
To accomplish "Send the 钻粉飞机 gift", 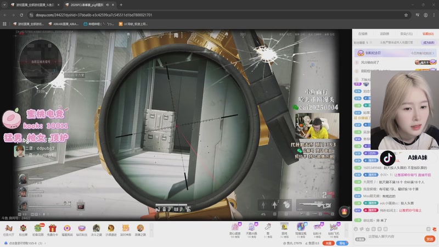I will 334,230.
